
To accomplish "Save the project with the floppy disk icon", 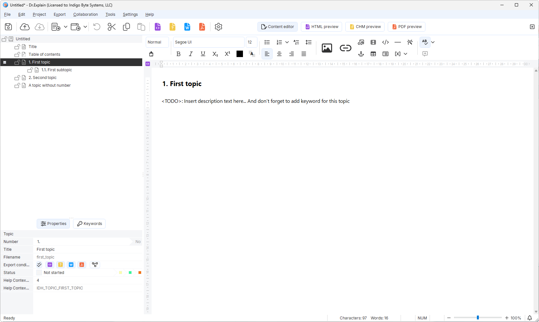I will point(8,27).
